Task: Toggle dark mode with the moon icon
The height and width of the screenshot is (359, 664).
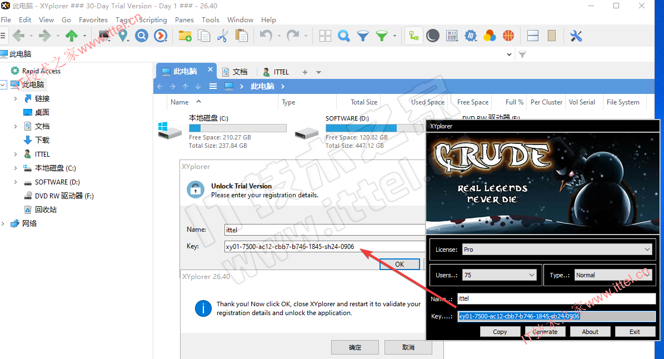Action: coord(433,36)
